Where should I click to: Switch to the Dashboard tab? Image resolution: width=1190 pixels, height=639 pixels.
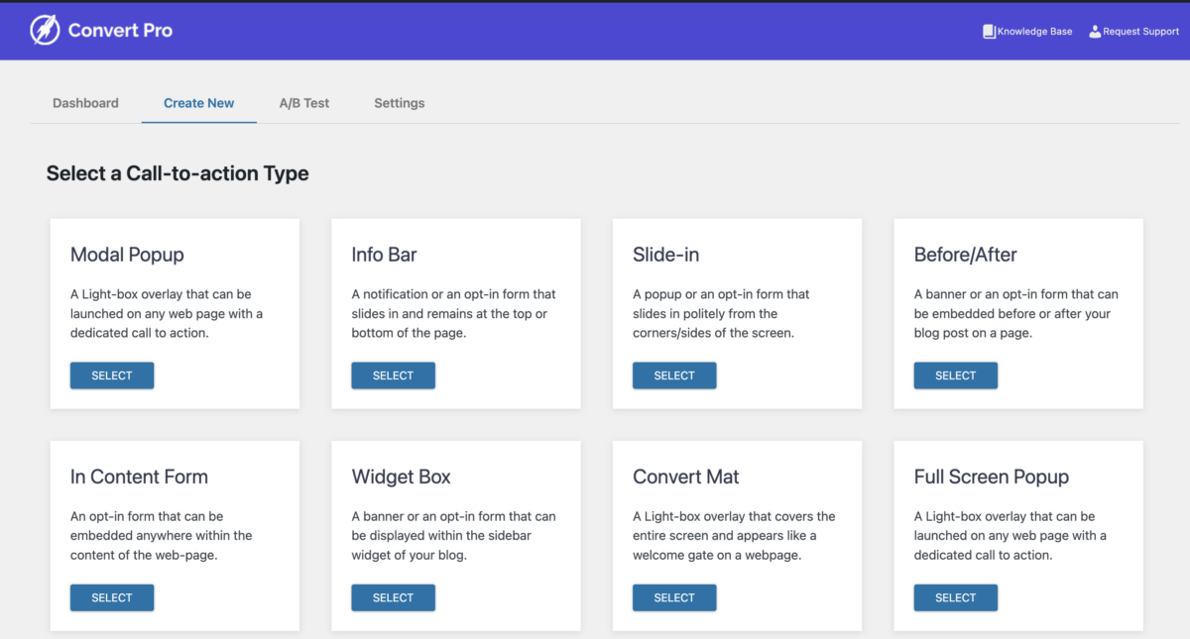(85, 103)
